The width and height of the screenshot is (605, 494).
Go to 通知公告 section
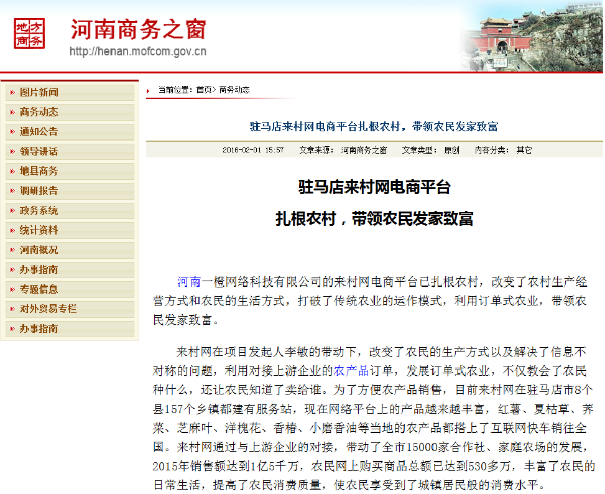click(x=70, y=132)
